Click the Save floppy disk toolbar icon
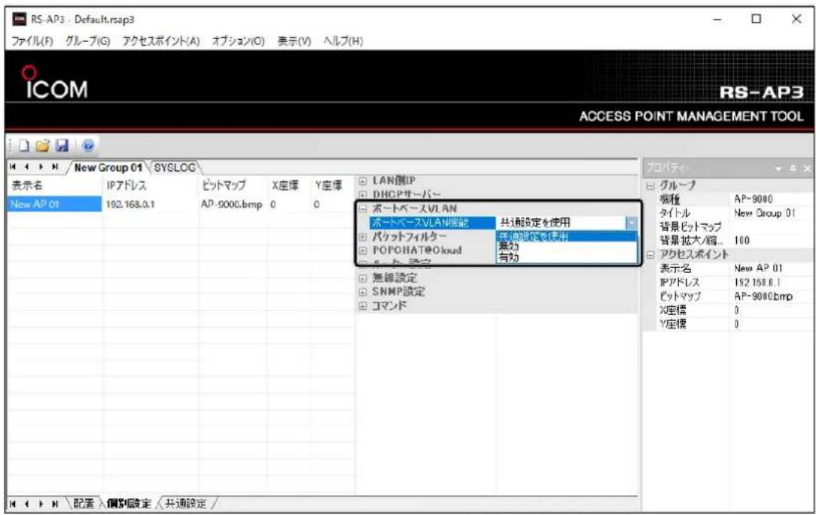The image size is (816, 515). (x=62, y=146)
